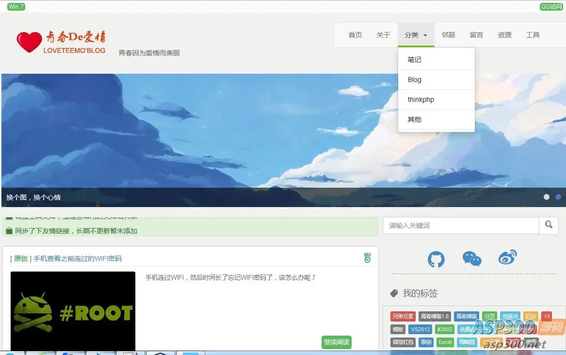Open the 关于 navigation item
This screenshot has width=566, height=355.
click(383, 35)
